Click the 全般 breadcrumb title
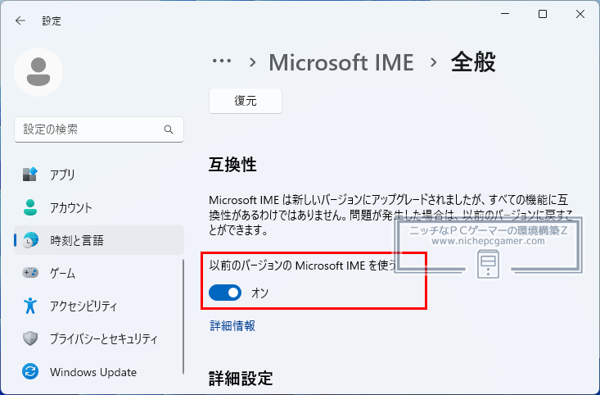 (x=473, y=62)
